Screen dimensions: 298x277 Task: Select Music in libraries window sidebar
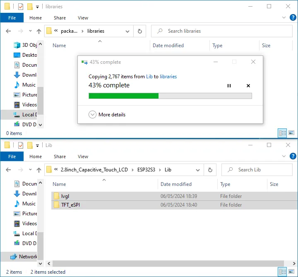coord(25,84)
